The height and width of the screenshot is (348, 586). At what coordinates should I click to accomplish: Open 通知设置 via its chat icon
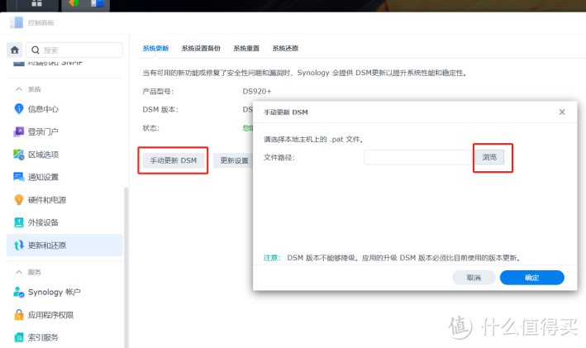point(19,177)
